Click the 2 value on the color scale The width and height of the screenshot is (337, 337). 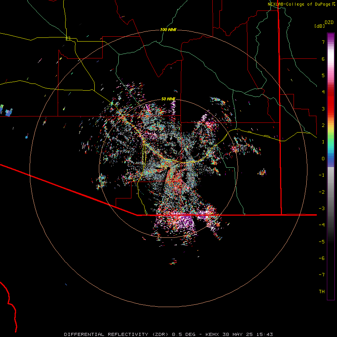point(323,125)
